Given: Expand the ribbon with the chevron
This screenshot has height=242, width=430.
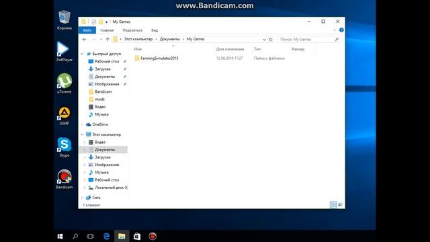Looking at the screenshot, I should [x=335, y=30].
